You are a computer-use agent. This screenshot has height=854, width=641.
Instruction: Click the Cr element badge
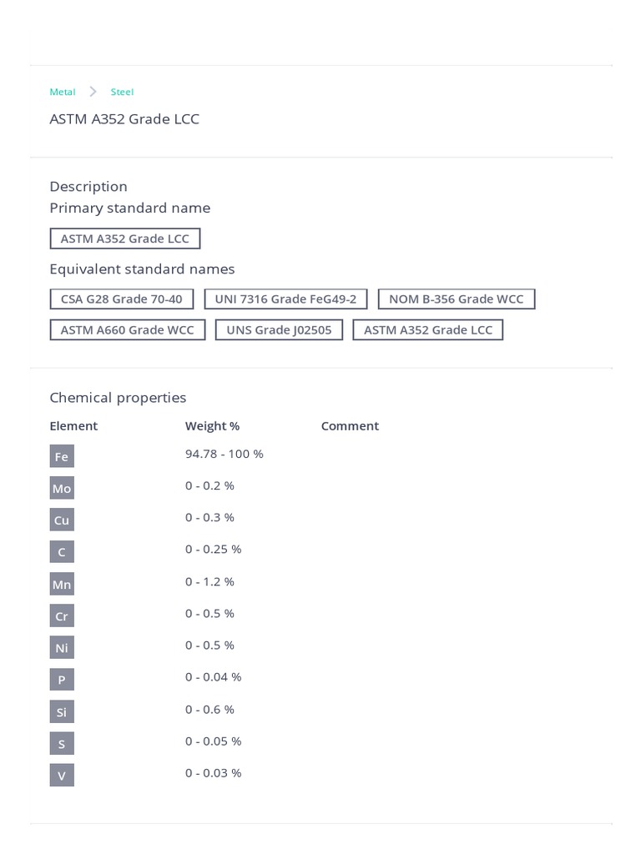pyautogui.click(x=62, y=615)
